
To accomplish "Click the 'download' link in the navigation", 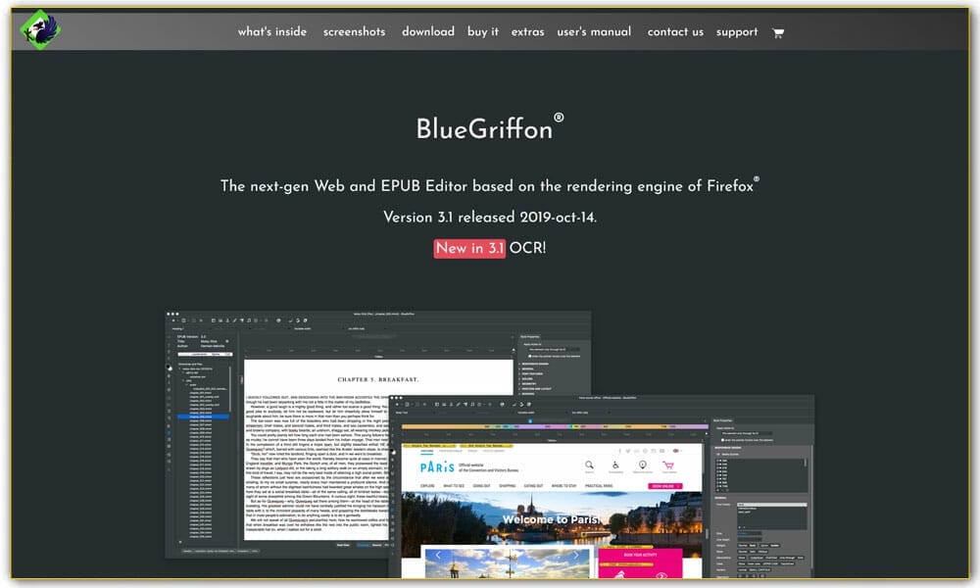I will pos(427,31).
